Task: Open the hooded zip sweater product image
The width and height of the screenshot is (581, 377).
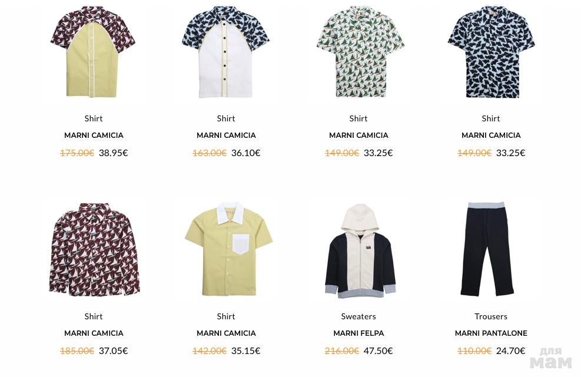Action: 360,251
